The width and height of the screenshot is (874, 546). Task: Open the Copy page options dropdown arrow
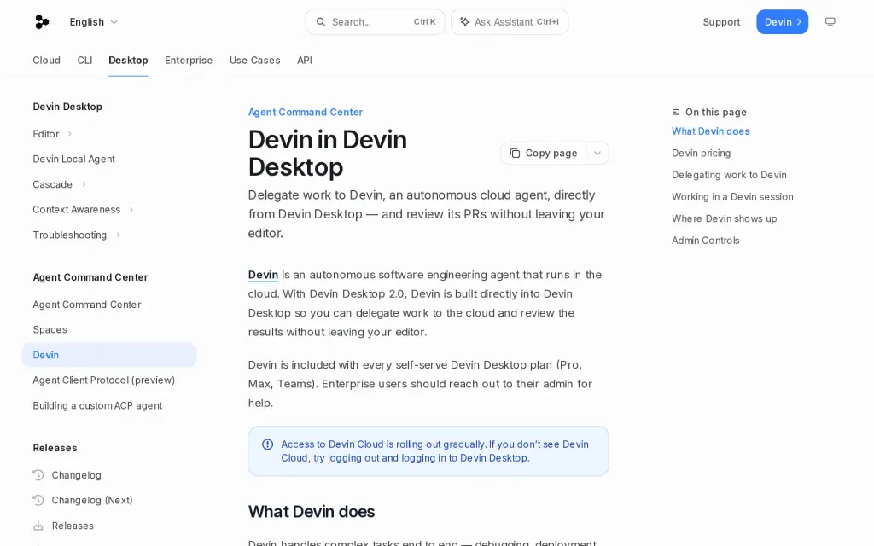597,153
